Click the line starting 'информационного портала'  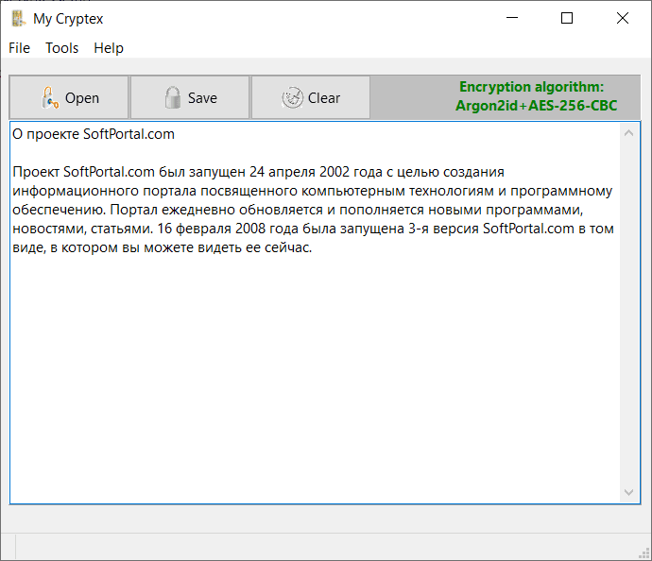click(312, 191)
